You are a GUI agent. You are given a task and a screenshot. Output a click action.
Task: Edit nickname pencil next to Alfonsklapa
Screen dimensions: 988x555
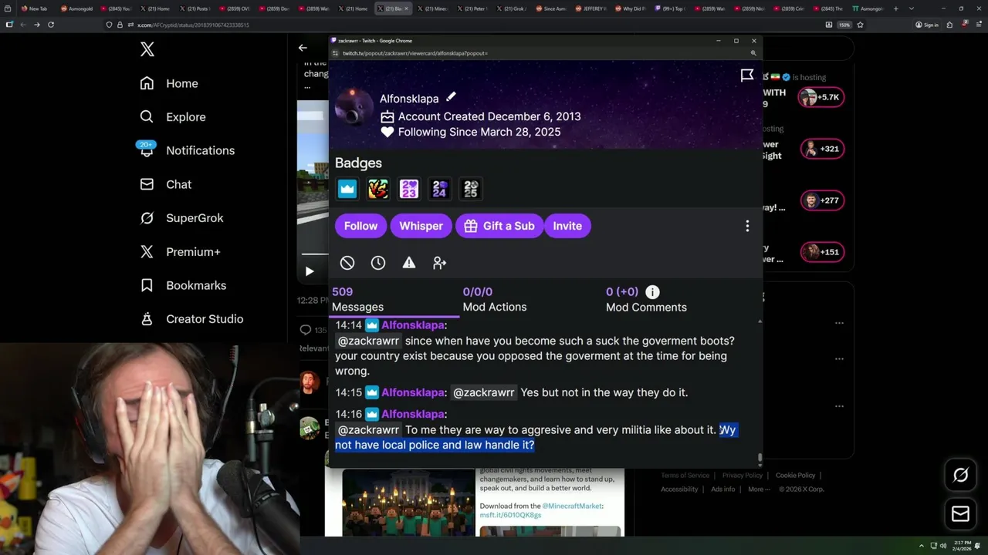[x=451, y=97]
